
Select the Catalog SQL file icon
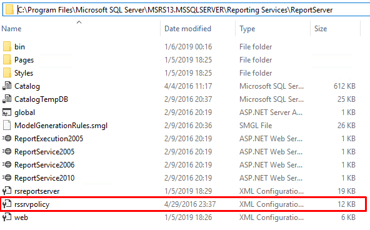pos(7,86)
